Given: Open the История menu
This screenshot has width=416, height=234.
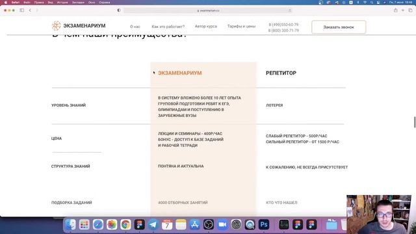Looking at the screenshot, I should [62, 3].
